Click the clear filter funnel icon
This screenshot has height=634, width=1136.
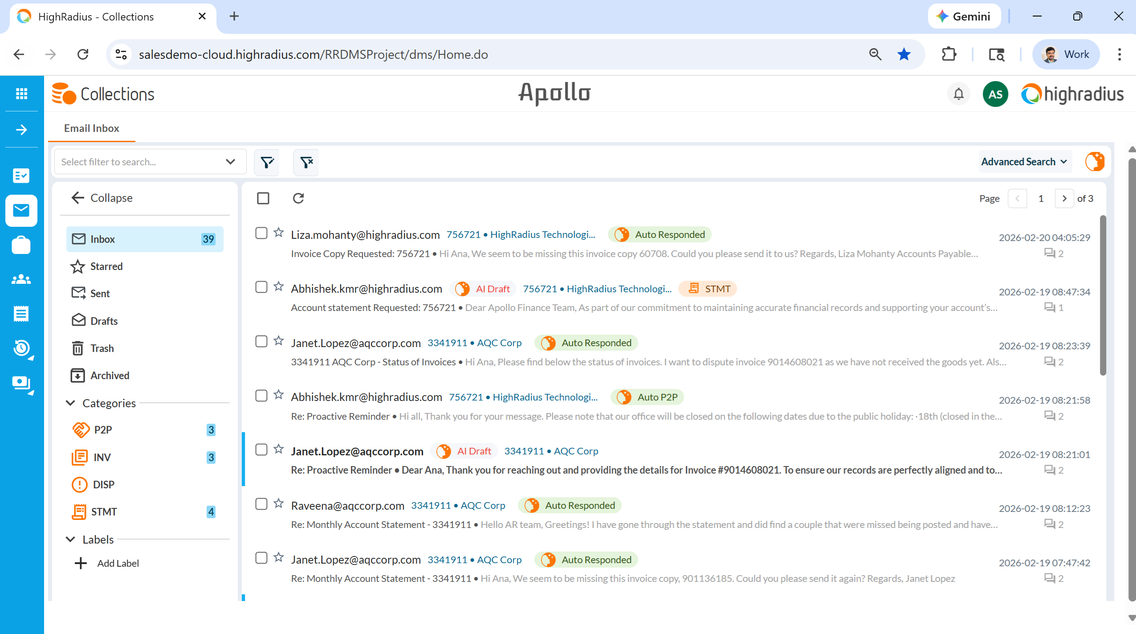click(x=306, y=162)
